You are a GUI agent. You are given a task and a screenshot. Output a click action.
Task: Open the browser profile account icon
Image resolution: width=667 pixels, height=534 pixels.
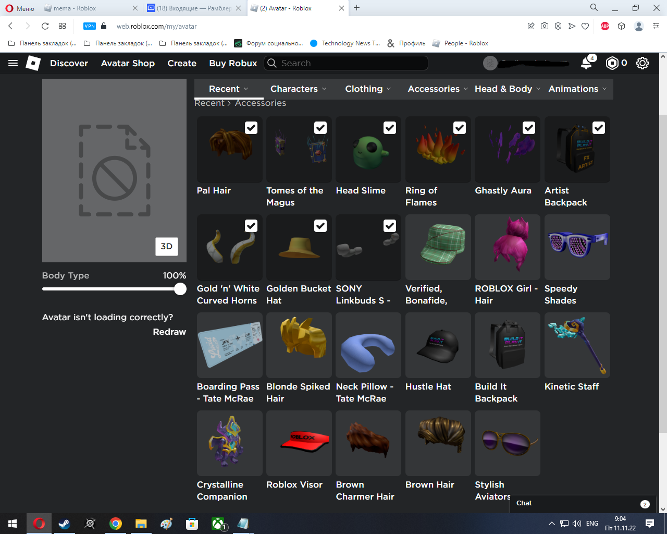[639, 26]
